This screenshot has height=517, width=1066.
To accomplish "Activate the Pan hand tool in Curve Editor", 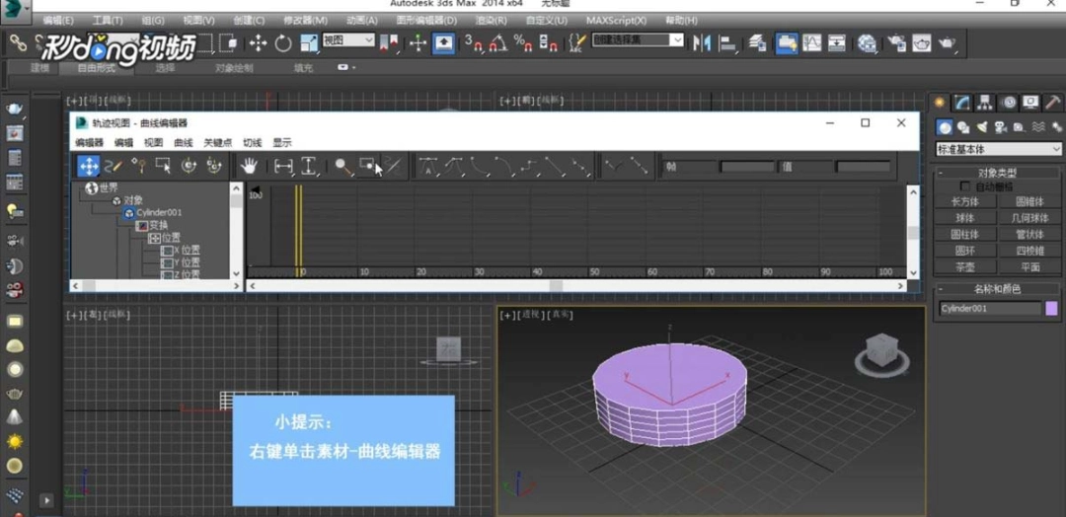I will coord(250,166).
